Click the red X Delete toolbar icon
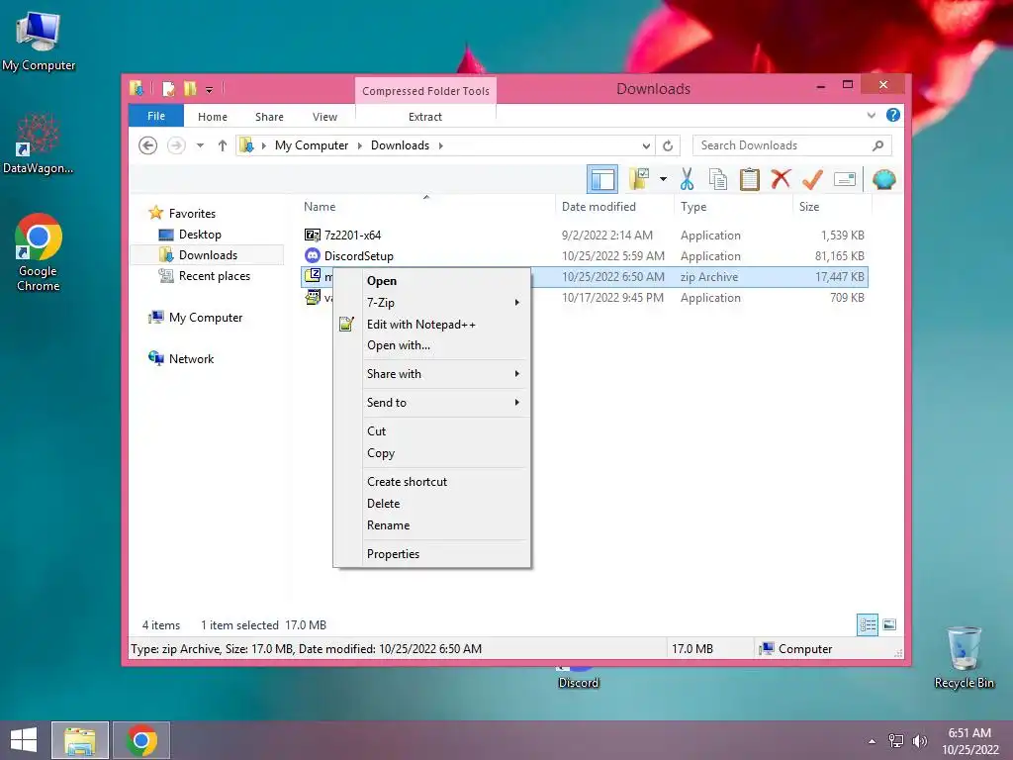This screenshot has width=1013, height=760. coord(781,178)
